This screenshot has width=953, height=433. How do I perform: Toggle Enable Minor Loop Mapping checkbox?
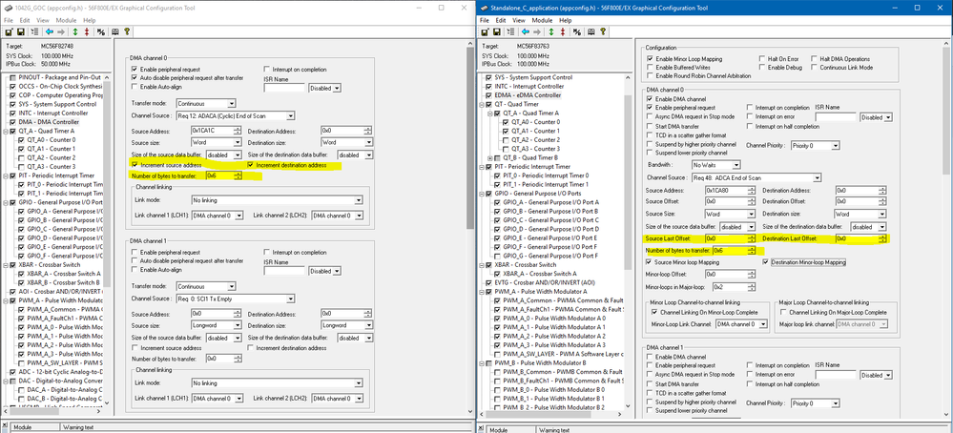pyautogui.click(x=652, y=58)
